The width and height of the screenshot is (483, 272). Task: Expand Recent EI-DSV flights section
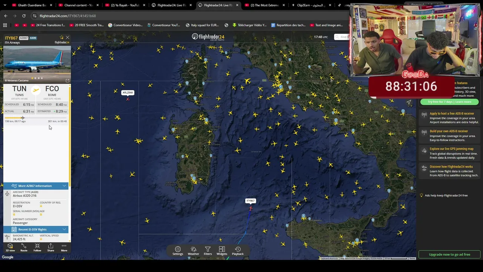click(x=36, y=229)
